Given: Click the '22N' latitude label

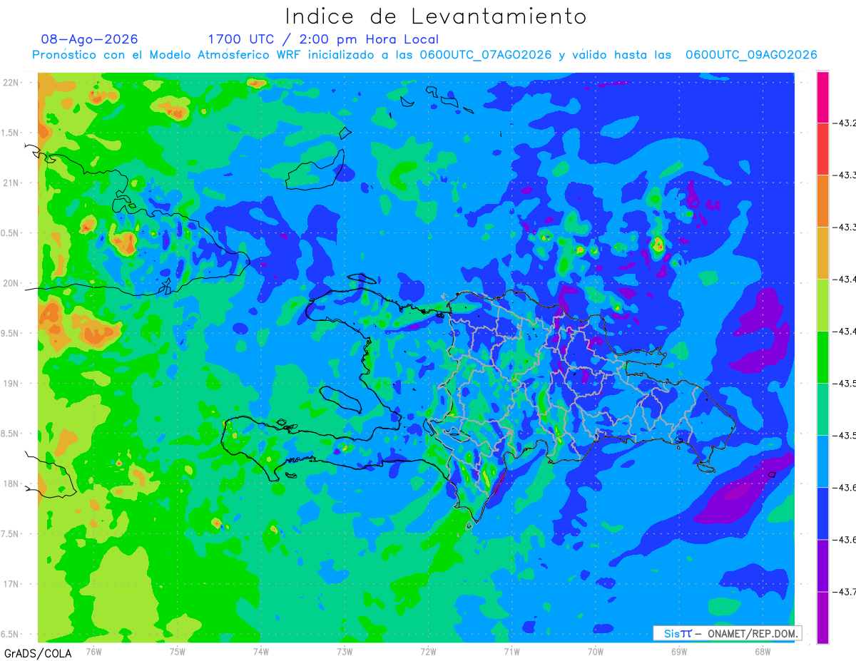Looking at the screenshot, I should point(11,82).
